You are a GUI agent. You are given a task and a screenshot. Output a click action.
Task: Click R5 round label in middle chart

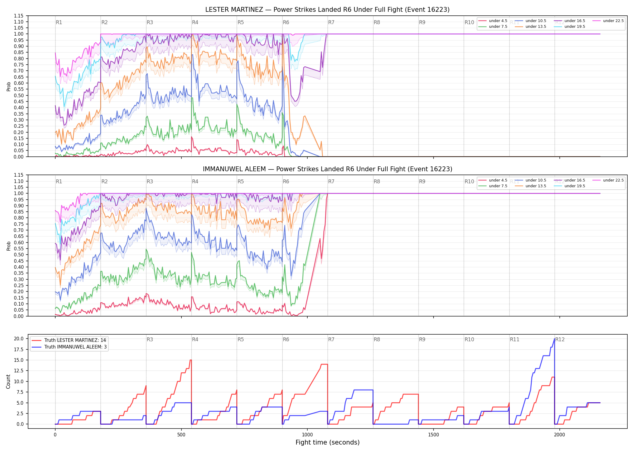click(x=241, y=182)
